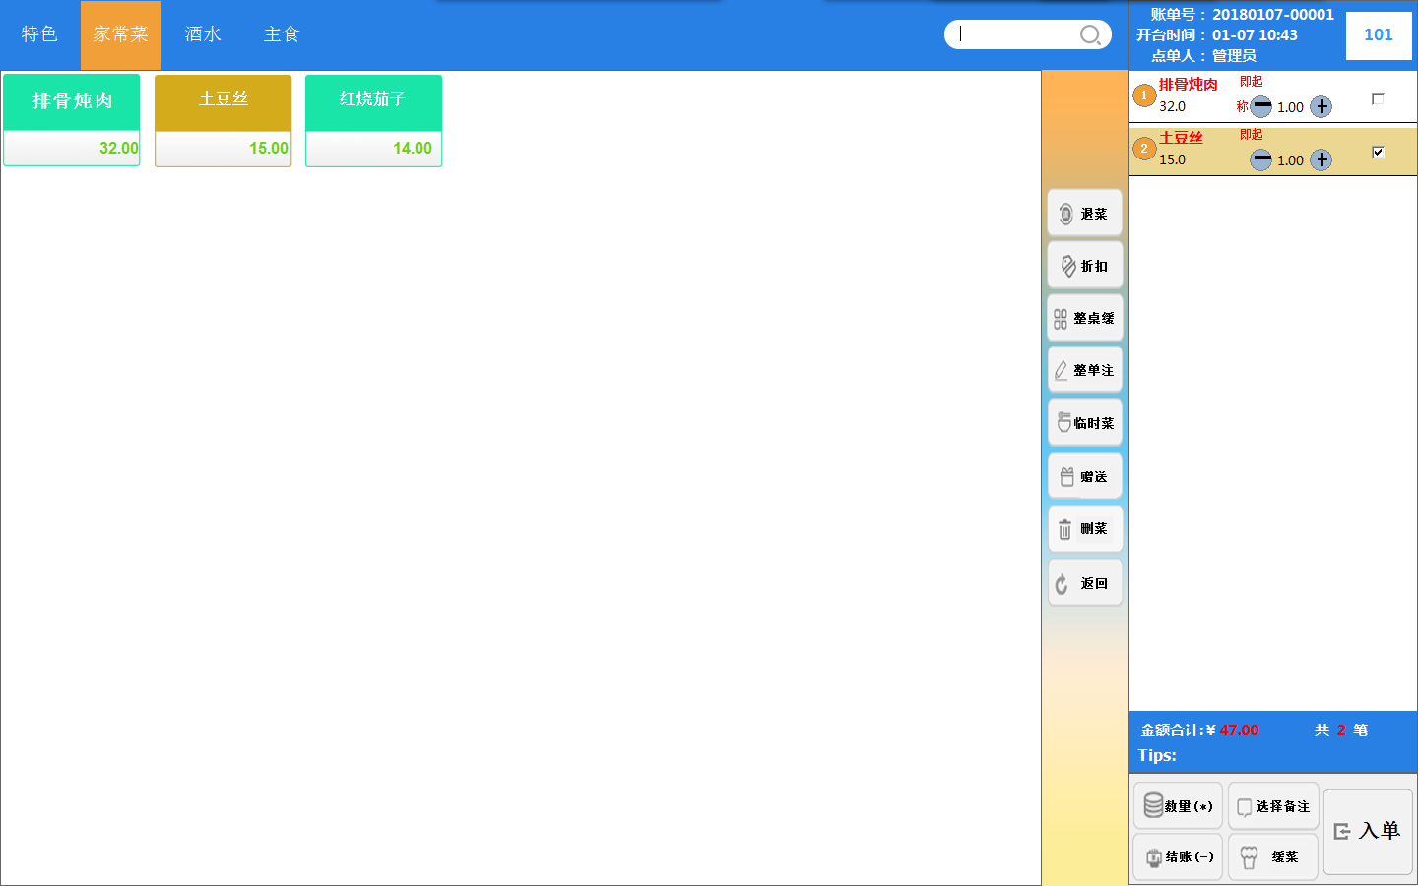This screenshot has width=1418, height=886.
Task: Add 红烧茄子 dish tile to order
Action: coord(373,120)
